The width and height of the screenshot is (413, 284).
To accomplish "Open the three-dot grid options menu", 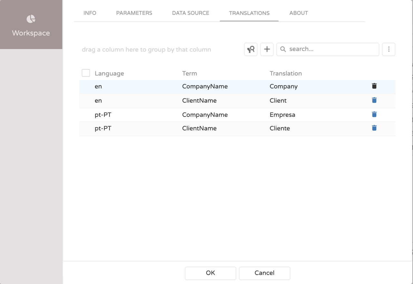I will click(389, 49).
